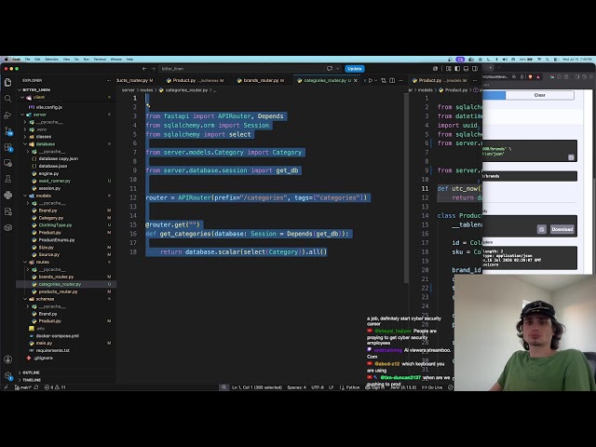Open the Source Control view

(x=8, y=131)
